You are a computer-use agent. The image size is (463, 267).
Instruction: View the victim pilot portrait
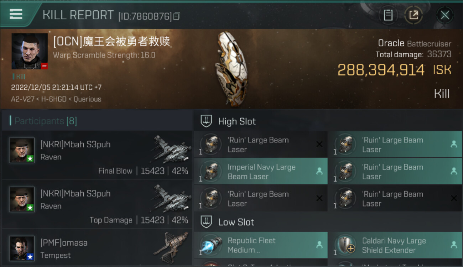30,51
